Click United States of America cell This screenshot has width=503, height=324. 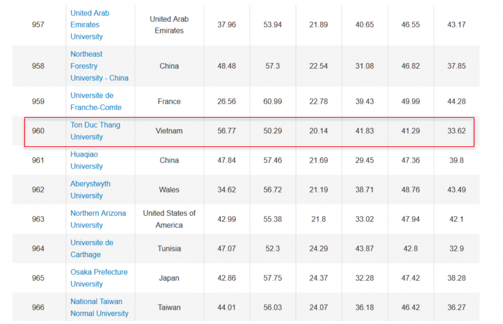[x=169, y=219]
